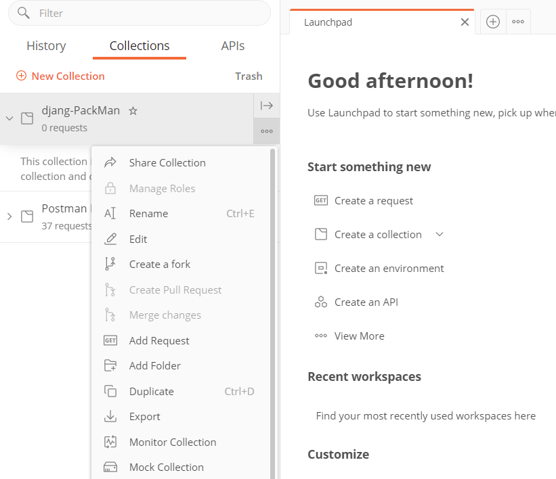This screenshot has width=556, height=479.
Task: Click the Add Folder icon
Action: [x=110, y=365]
